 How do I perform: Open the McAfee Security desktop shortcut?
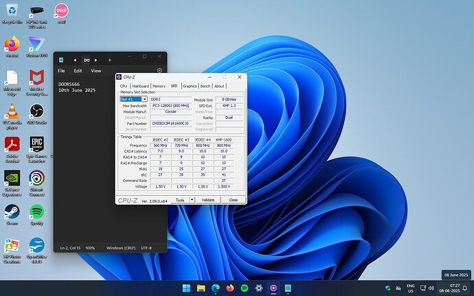click(37, 83)
